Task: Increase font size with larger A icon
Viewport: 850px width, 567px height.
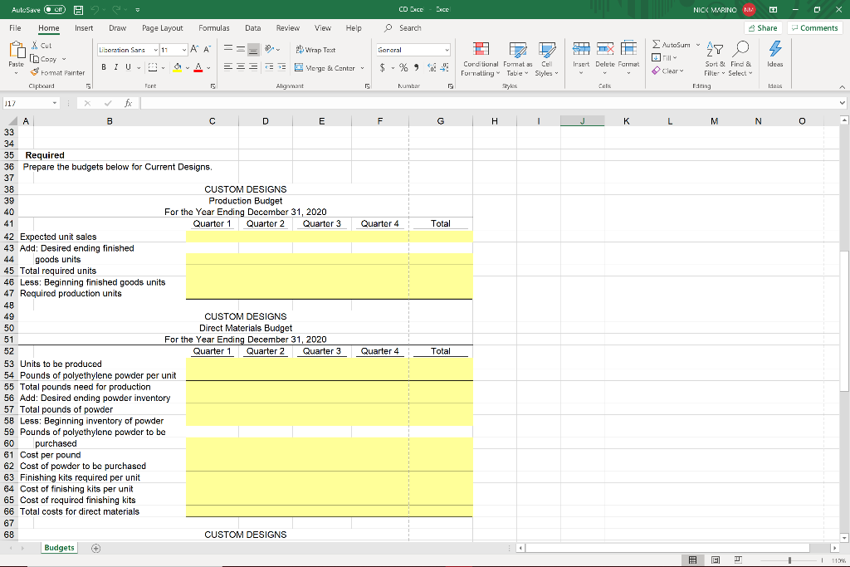Action: click(194, 49)
